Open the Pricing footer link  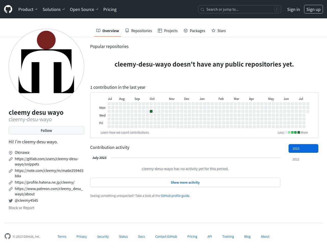[192, 237]
